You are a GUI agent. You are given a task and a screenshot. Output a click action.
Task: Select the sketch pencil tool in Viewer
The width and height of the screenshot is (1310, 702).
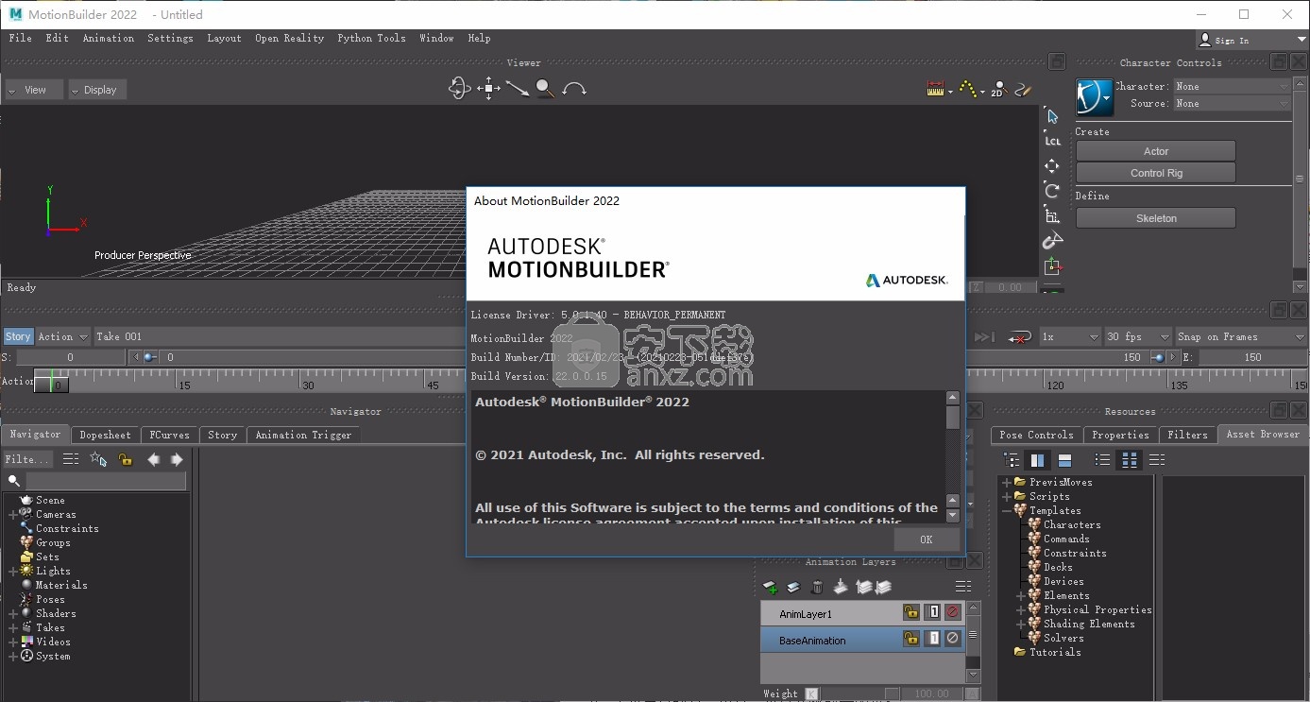[1023, 90]
